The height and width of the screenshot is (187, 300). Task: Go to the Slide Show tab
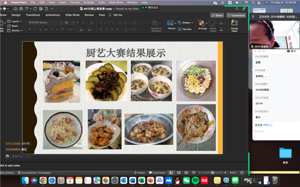[72, 15]
